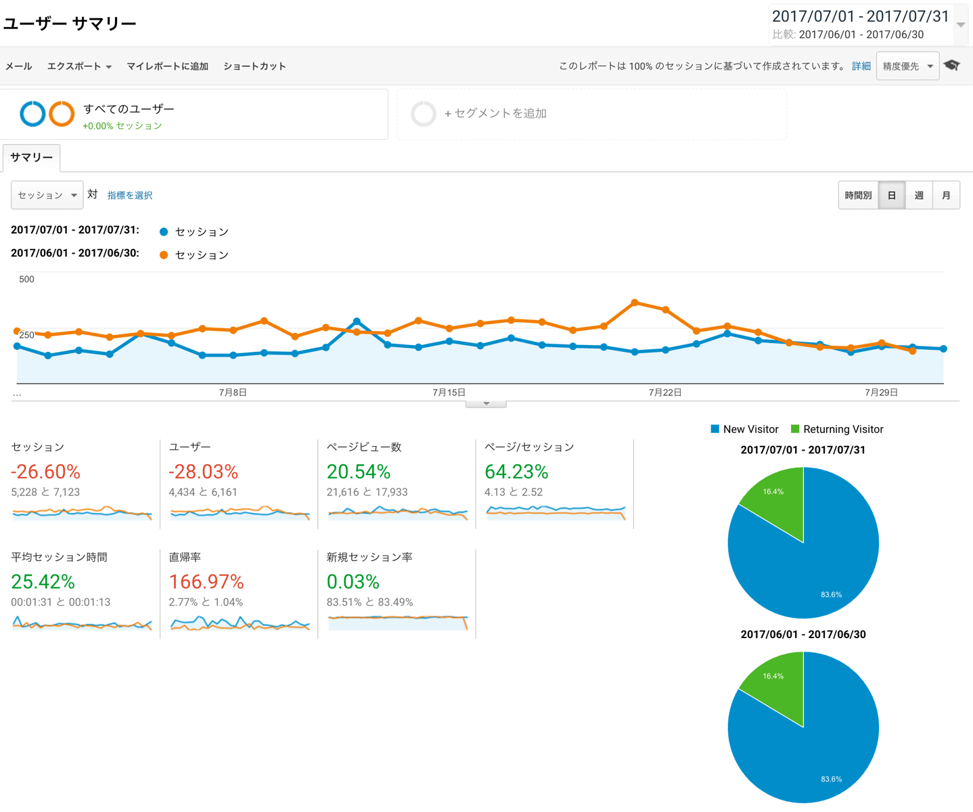Click the 25.42% session duration value
973x812 pixels.
point(43,582)
